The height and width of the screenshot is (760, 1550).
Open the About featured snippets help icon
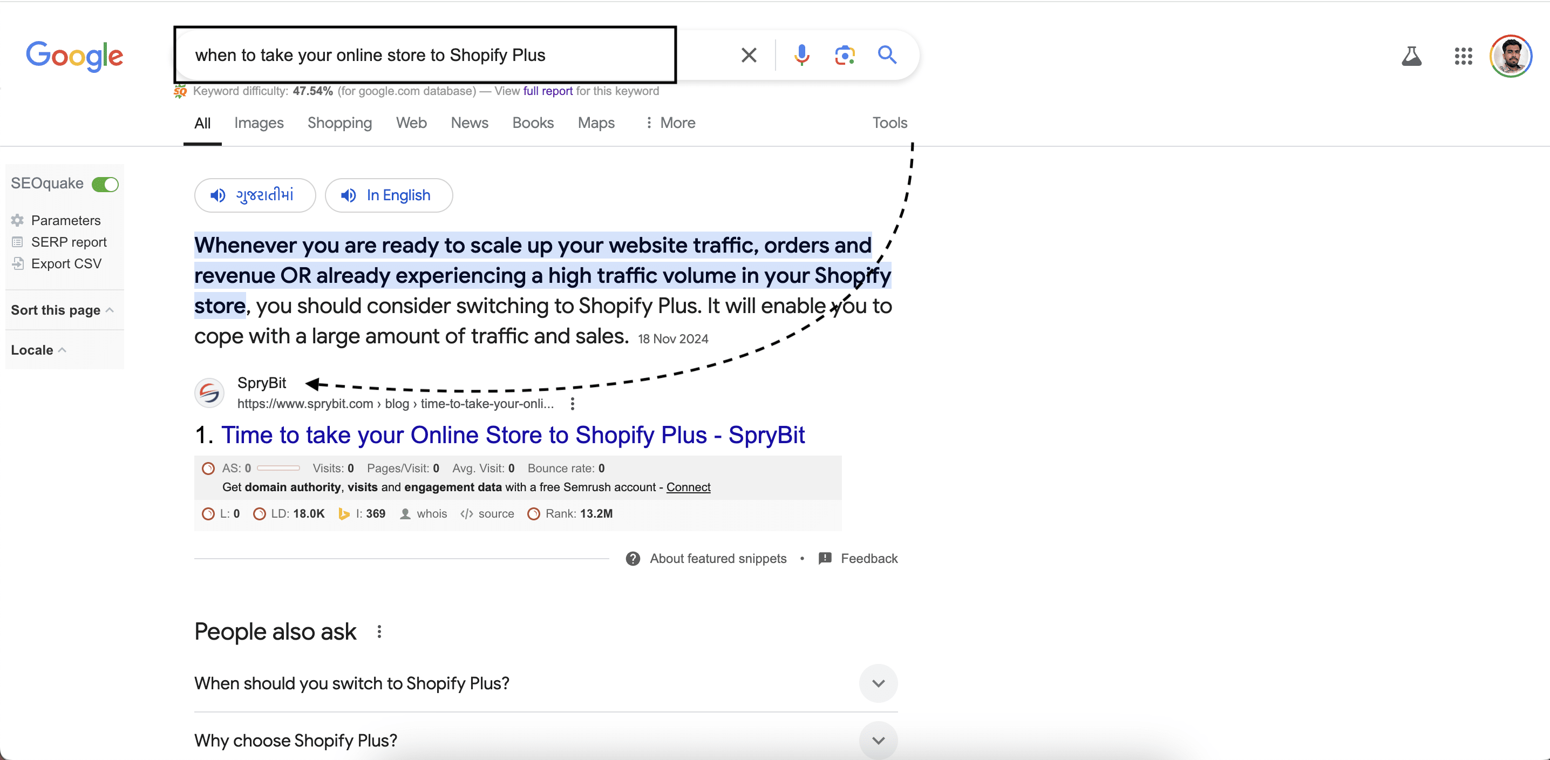[633, 559]
